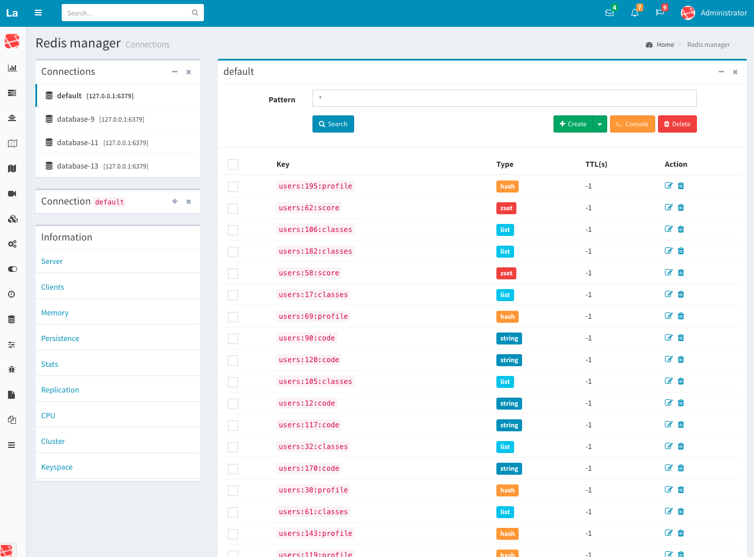The image size is (754, 557).
Task: Select the default connection
Action: [x=118, y=95]
